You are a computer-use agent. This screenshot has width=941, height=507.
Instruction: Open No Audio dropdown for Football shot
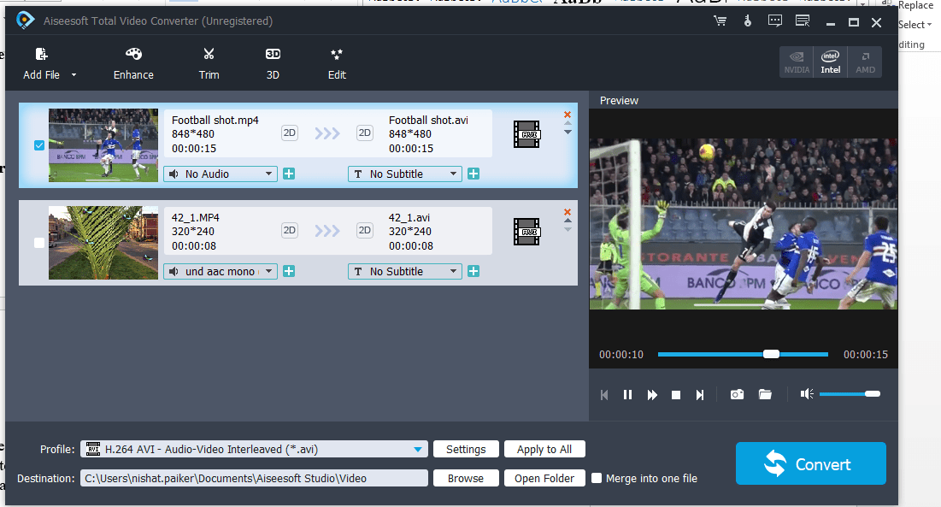pos(221,174)
